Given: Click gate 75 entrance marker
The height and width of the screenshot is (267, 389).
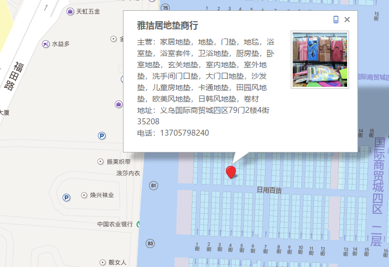Looking at the screenshot, I should (x=165, y=7).
